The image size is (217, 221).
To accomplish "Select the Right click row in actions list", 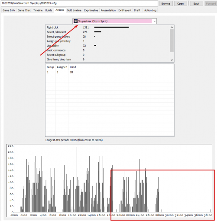I will pos(107,27).
